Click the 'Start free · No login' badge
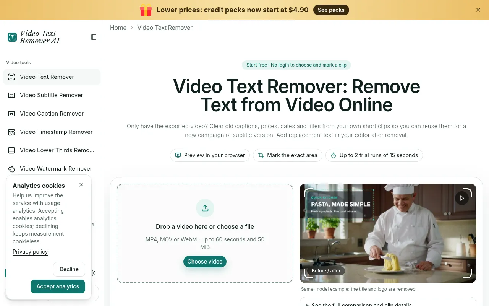The width and height of the screenshot is (489, 306). 296,65
